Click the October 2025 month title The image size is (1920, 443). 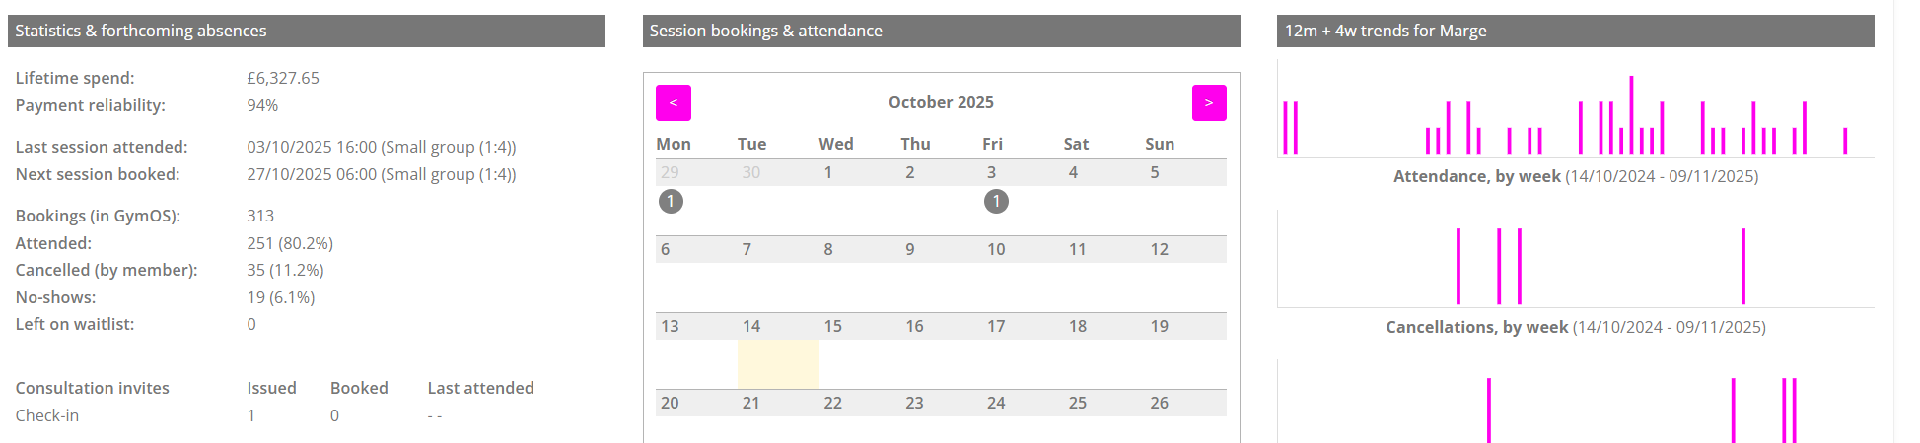coord(941,102)
